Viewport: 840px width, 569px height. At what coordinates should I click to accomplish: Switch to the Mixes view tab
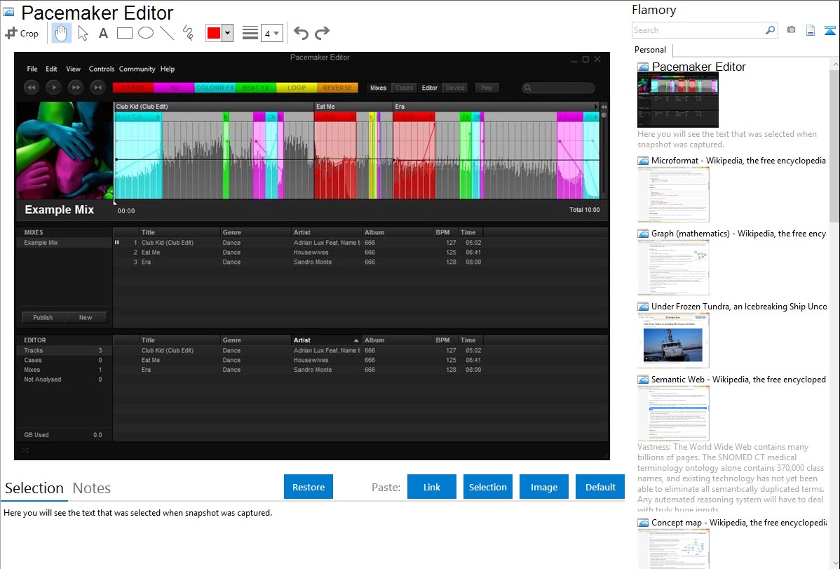point(378,88)
